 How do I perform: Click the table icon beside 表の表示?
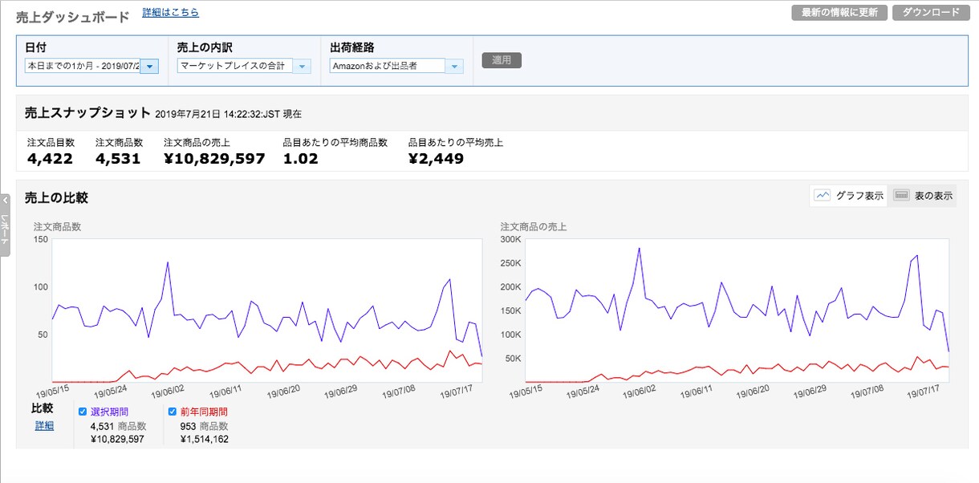point(901,195)
